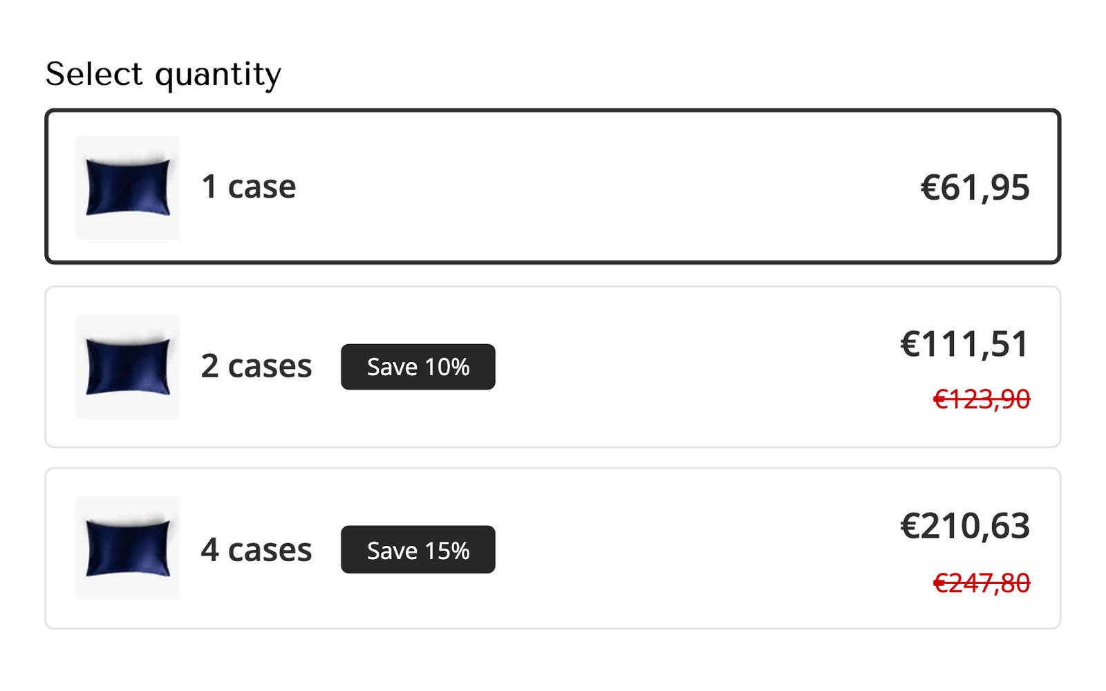The width and height of the screenshot is (1106, 691).
Task: Click the €61,95 price
Action: (975, 188)
